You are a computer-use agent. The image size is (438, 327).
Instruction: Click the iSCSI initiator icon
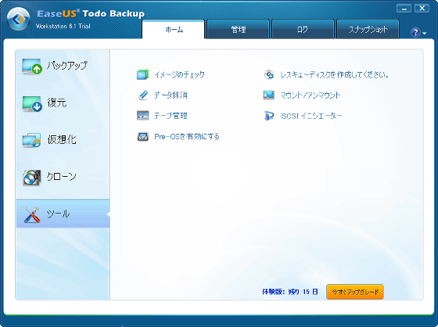point(269,116)
